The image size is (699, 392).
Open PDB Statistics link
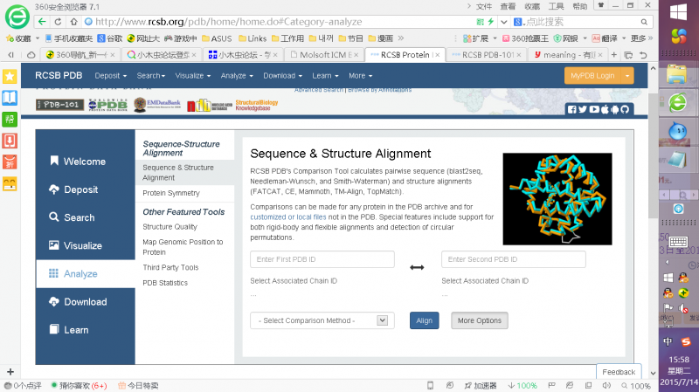165,283
